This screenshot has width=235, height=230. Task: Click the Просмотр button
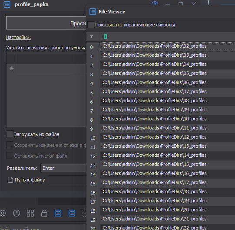(x=46, y=23)
